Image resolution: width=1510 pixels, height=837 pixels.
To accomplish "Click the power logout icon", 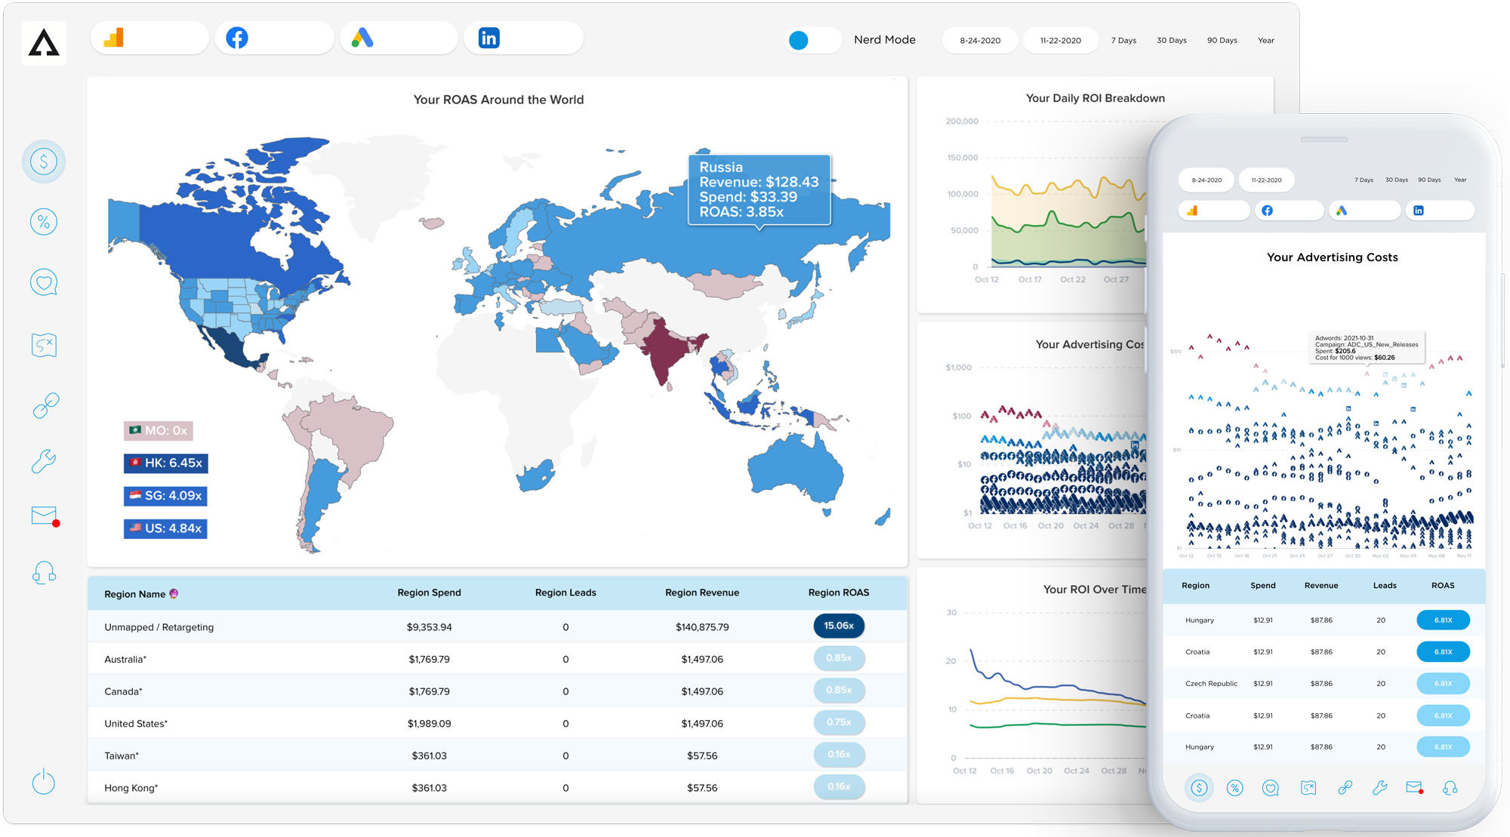I will point(44,781).
